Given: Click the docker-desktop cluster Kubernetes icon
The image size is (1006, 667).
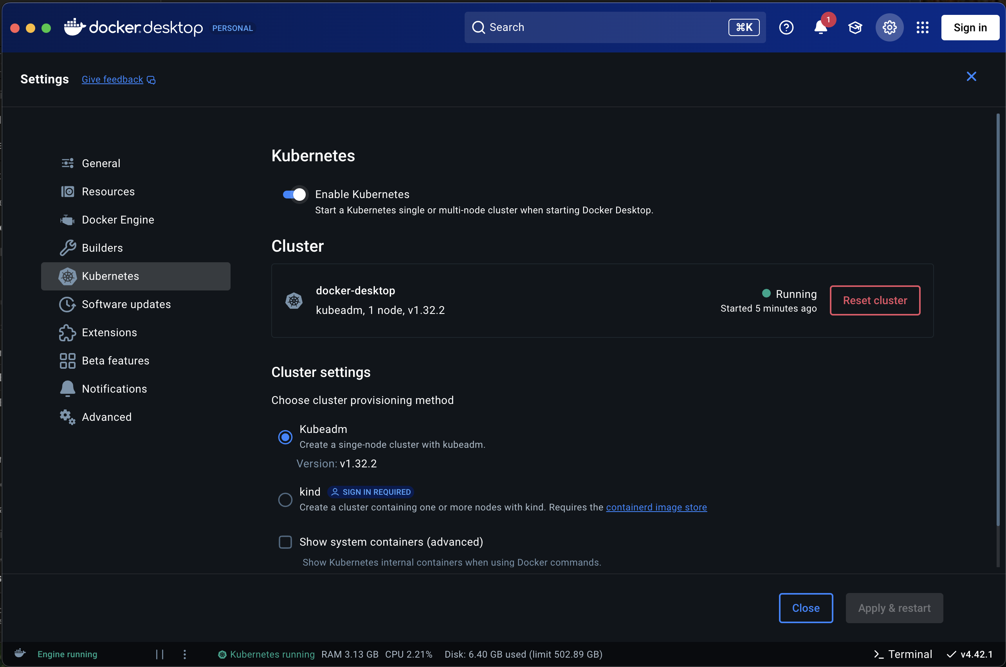Looking at the screenshot, I should [294, 301].
